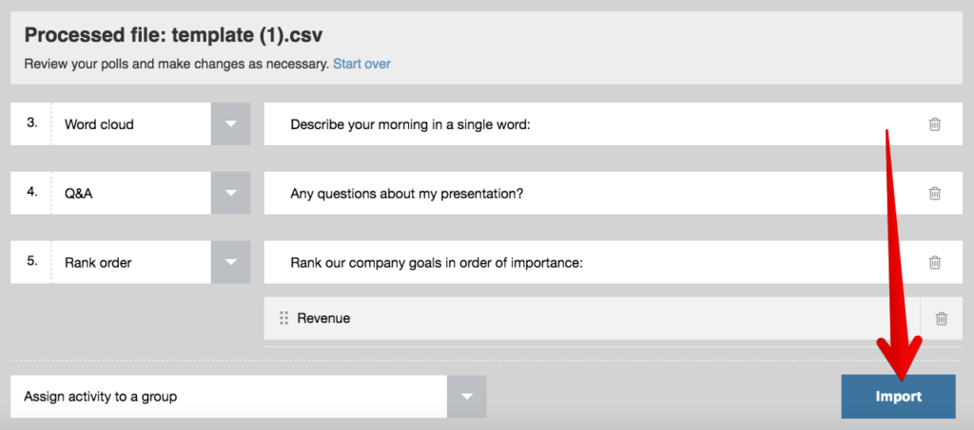Delete the Q&A question using its trash icon

click(x=934, y=194)
